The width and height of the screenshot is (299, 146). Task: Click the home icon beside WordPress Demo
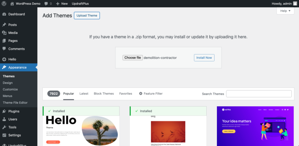click(12, 4)
